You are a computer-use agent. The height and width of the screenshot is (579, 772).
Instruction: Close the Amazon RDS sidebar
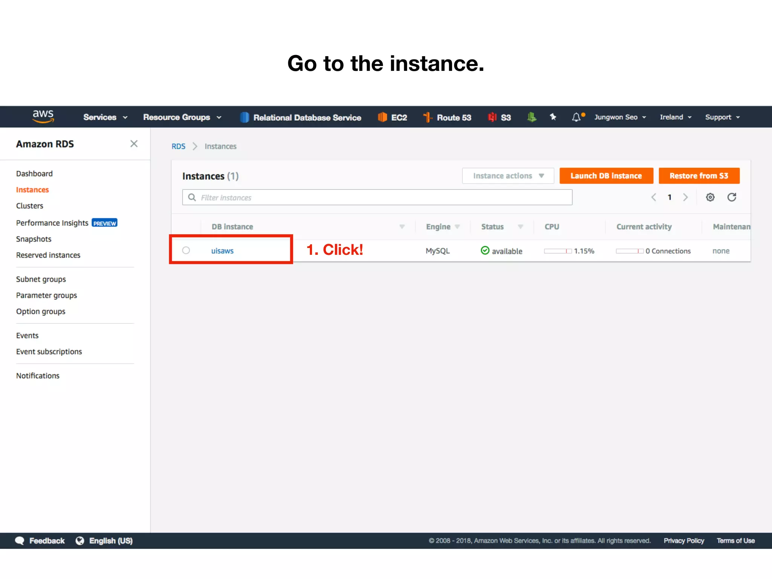tap(134, 144)
